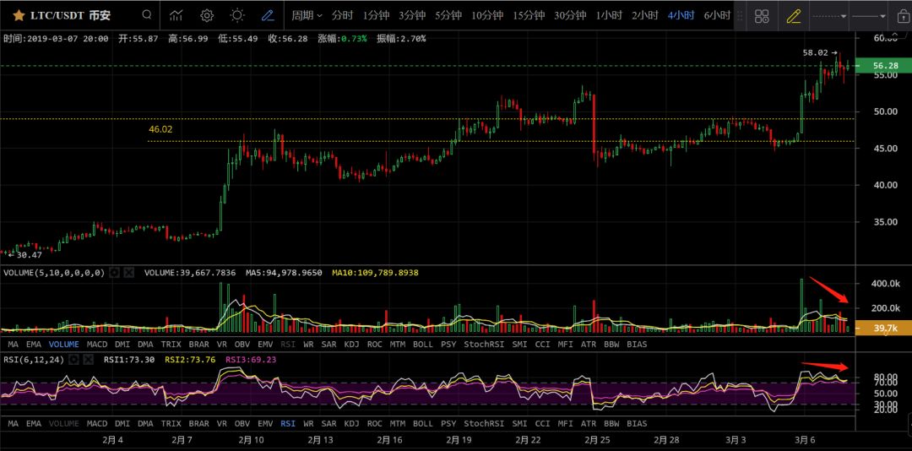Toggle the sun theme icon
The height and width of the screenshot is (451, 912).
237,16
